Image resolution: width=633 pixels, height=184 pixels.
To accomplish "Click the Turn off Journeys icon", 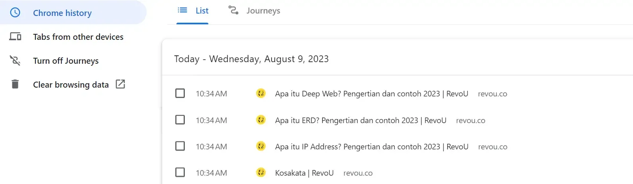I will tap(15, 61).
